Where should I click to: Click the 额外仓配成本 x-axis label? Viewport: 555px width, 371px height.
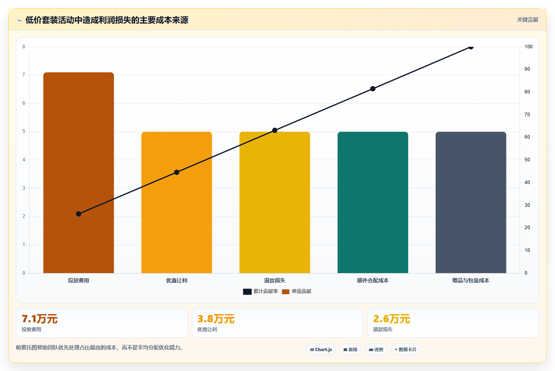point(373,280)
